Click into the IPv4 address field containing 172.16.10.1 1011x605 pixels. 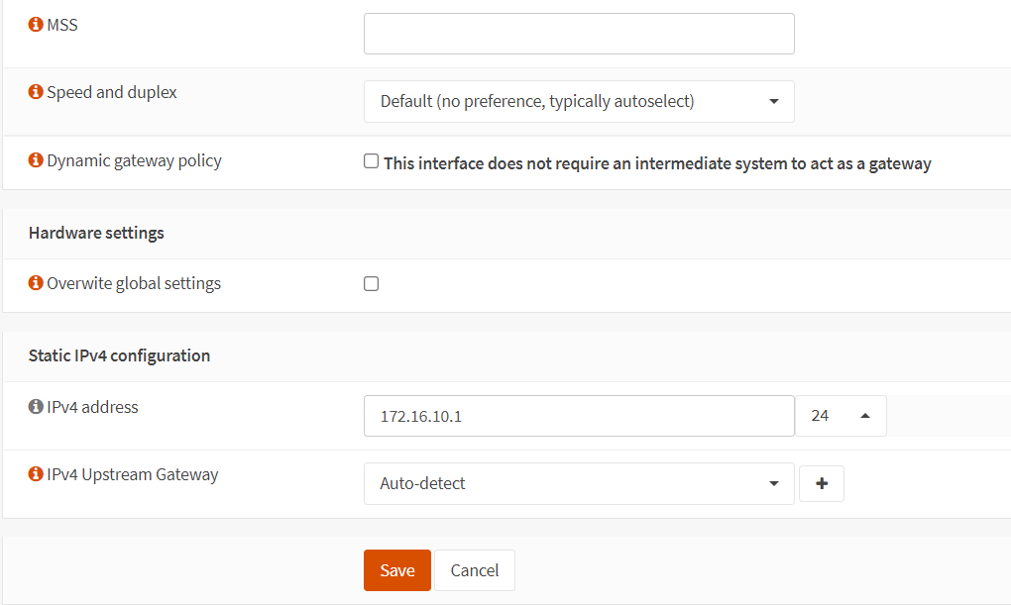(579, 417)
